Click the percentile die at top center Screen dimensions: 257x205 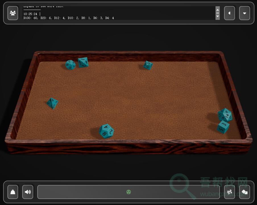tap(148, 65)
